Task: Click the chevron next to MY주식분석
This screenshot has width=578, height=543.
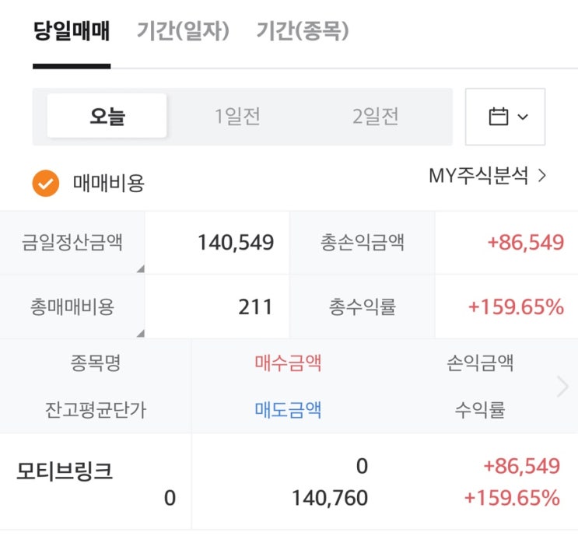Action: pyautogui.click(x=542, y=176)
